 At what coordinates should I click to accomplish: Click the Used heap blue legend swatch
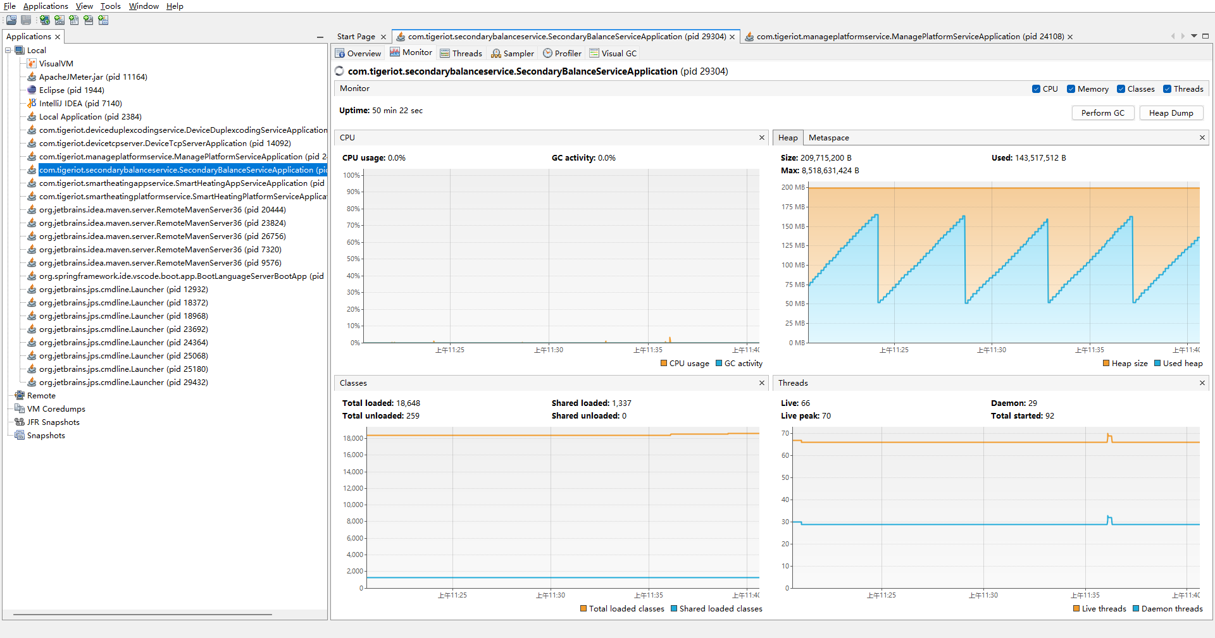(x=1157, y=364)
